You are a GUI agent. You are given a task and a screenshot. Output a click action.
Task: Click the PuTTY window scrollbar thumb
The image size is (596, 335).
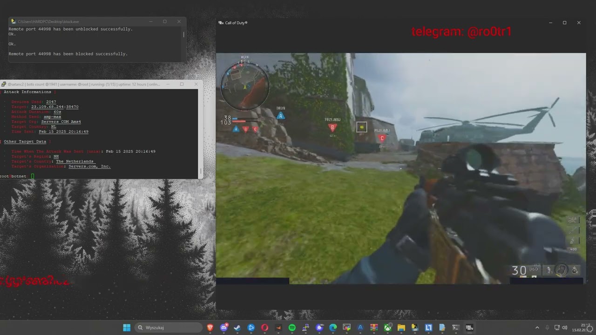201,171
